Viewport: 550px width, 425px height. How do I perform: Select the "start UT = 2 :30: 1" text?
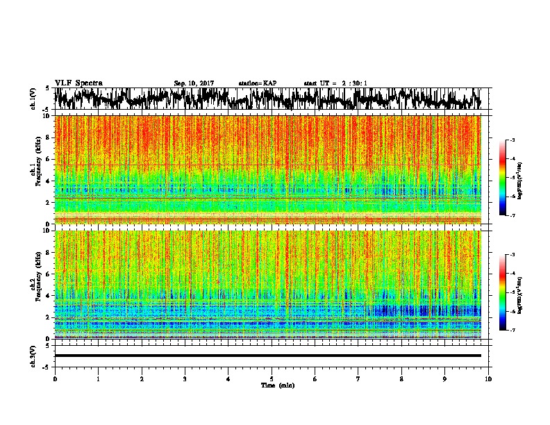(x=335, y=83)
